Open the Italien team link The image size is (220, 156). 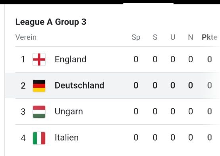[x=67, y=137]
